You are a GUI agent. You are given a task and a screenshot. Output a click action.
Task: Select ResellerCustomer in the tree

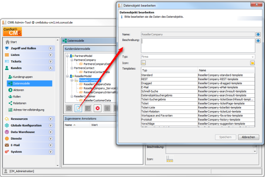[84, 96]
